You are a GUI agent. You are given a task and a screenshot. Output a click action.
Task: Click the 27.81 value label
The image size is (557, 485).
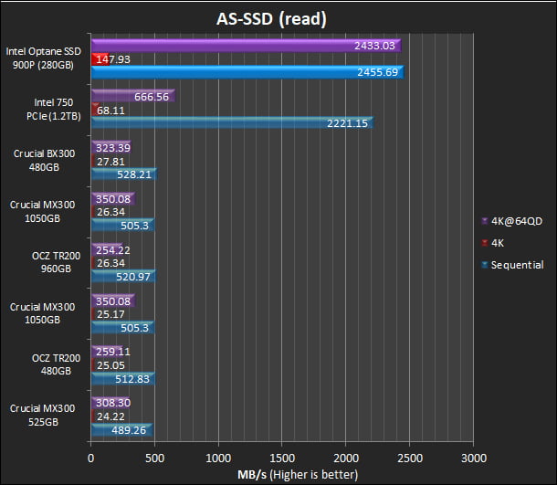(x=110, y=162)
